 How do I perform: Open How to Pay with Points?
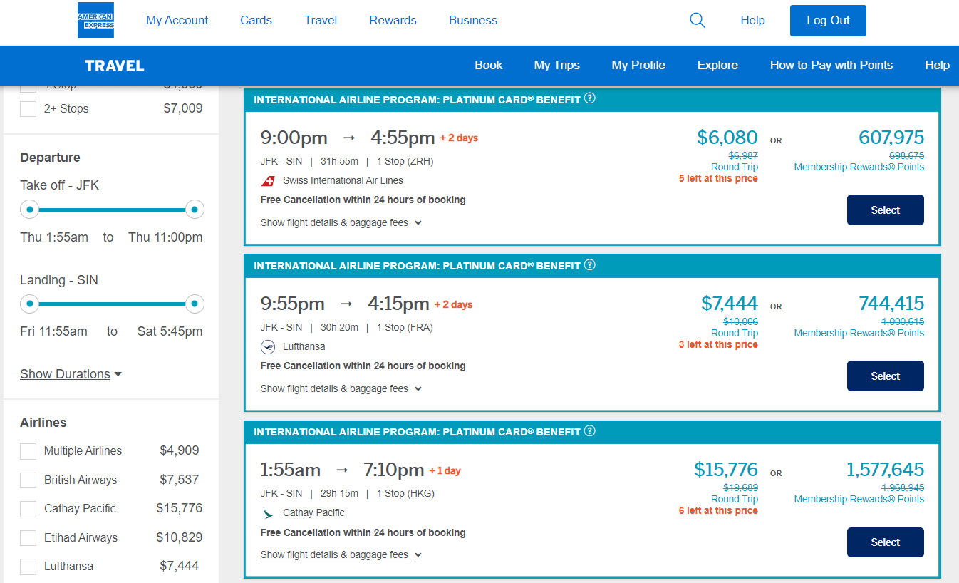point(831,65)
